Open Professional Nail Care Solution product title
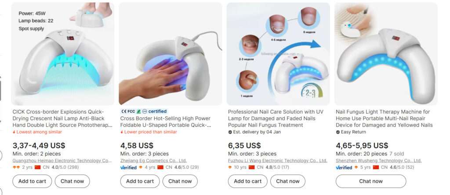 tap(276, 118)
